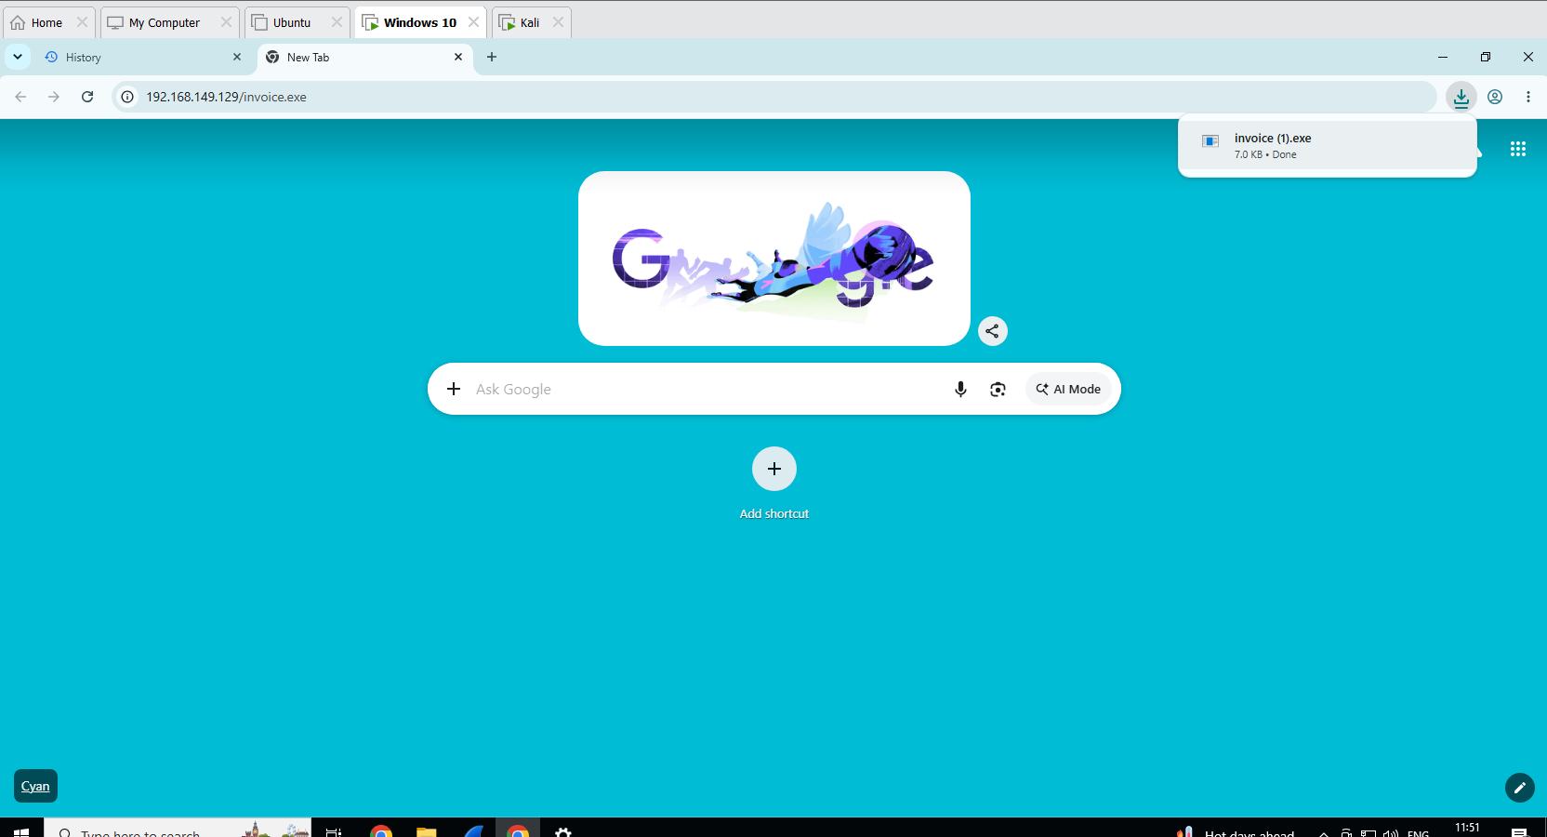Open volume control in system tray
The width and height of the screenshot is (1547, 837).
[x=1391, y=831]
